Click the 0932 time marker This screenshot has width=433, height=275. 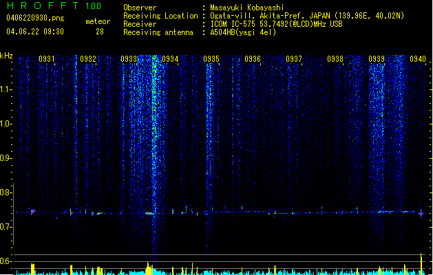[x=88, y=58]
